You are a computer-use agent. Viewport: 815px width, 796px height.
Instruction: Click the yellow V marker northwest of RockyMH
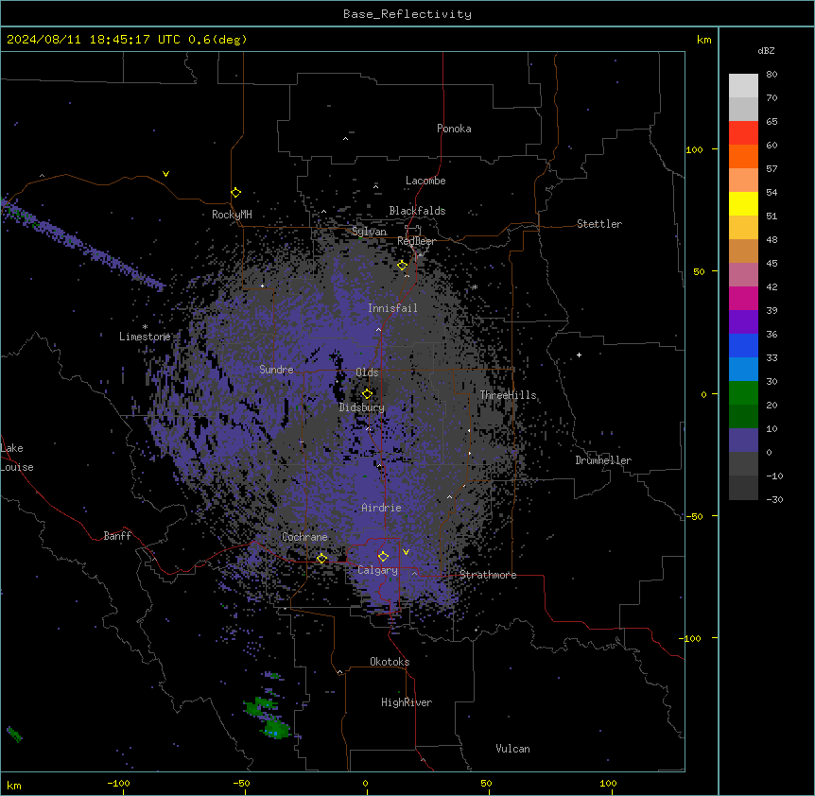[x=165, y=174]
